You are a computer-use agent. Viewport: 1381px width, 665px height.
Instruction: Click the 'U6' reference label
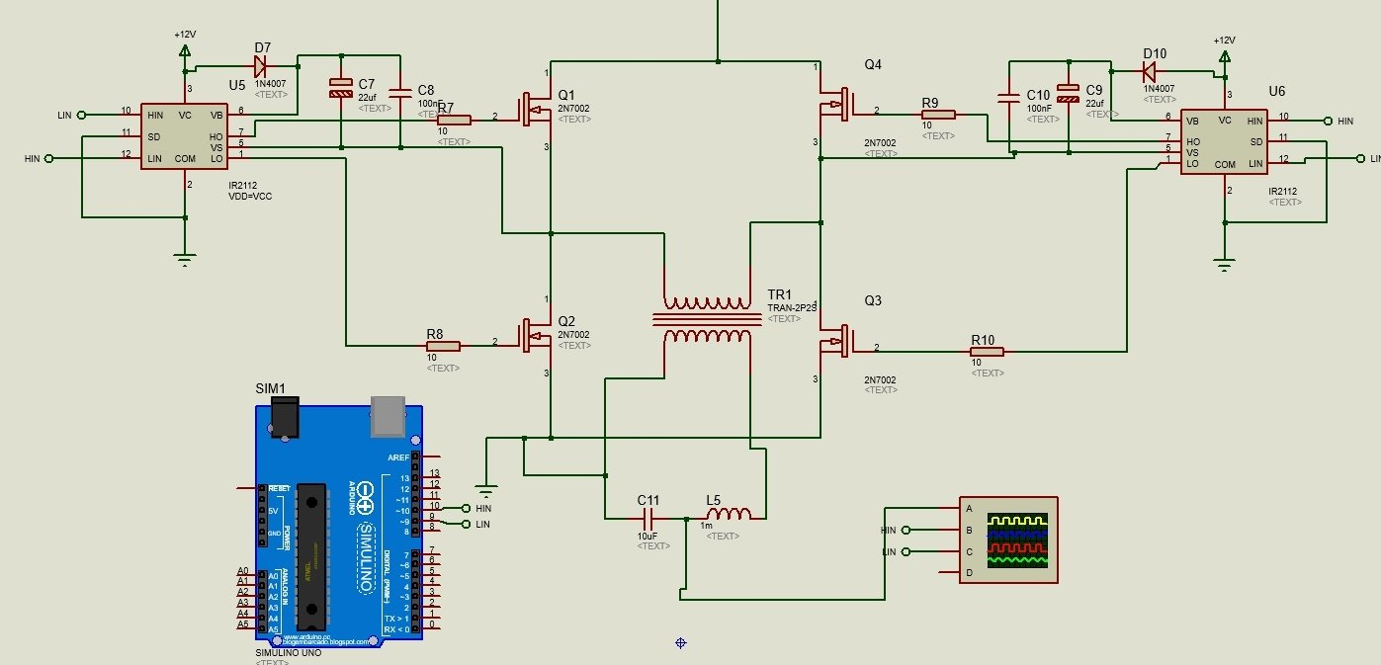click(1278, 91)
